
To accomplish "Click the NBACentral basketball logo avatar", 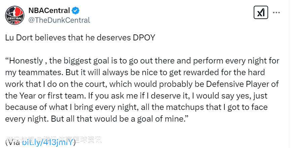I will pyautogui.click(x=14, y=15).
